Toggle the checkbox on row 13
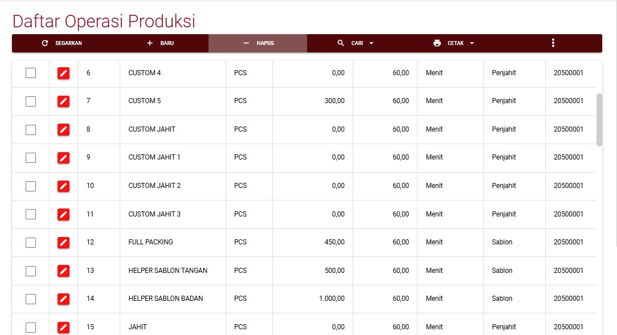Viewport: 617px width, 335px height. (x=31, y=271)
